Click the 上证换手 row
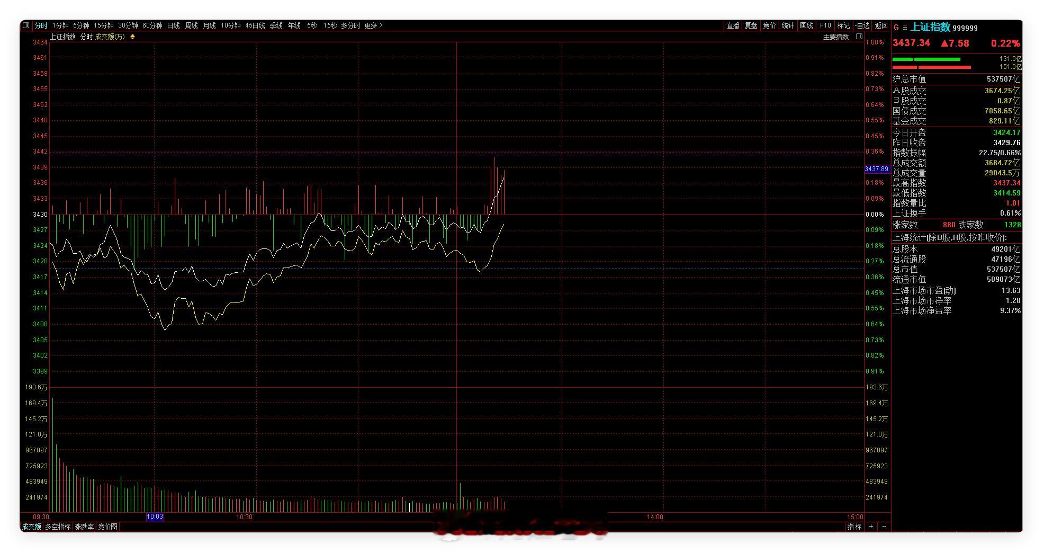Image resolution: width=1044 pixels, height=552 pixels. (x=956, y=213)
